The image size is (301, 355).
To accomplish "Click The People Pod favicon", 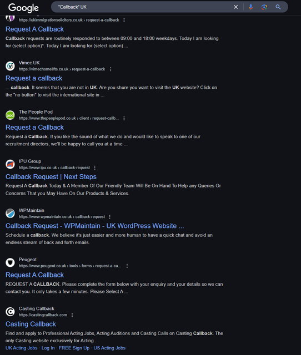I will pos(10,115).
